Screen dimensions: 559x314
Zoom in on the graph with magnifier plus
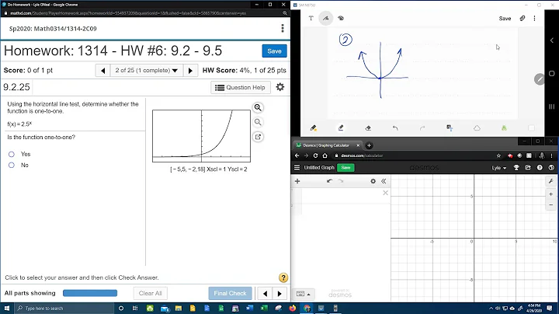coord(258,107)
